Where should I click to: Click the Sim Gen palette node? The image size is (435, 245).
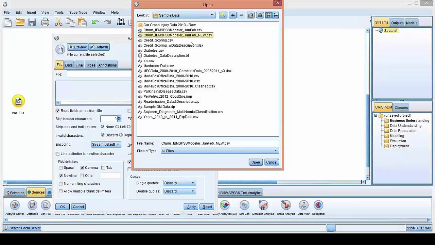(244, 205)
